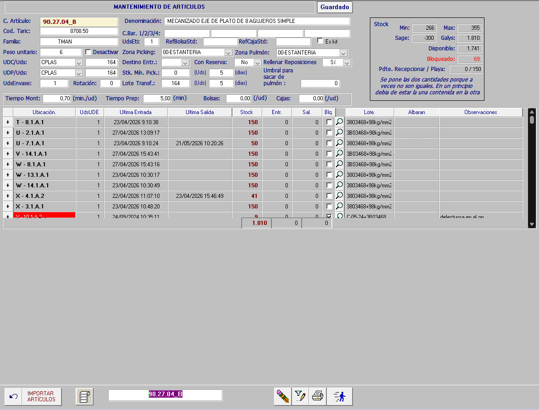Check Blq. box for row V - 14.1.A.1
This screenshot has width=539, height=410.
[329, 153]
